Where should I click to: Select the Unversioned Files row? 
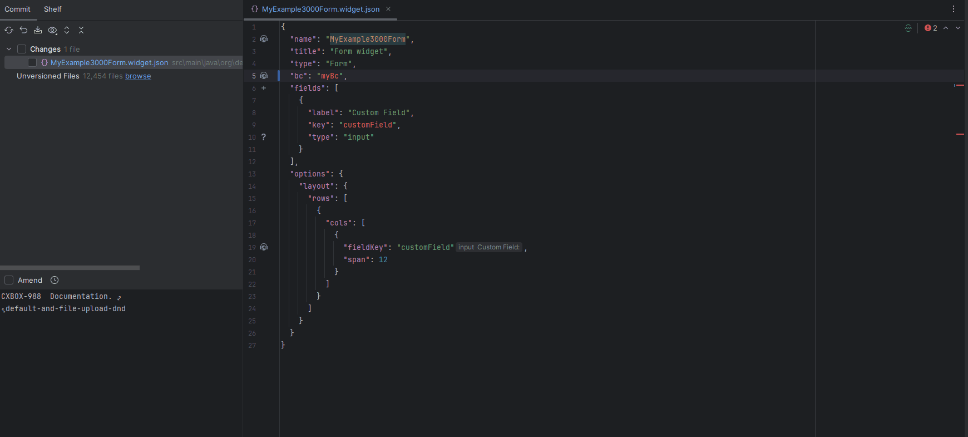click(121, 76)
